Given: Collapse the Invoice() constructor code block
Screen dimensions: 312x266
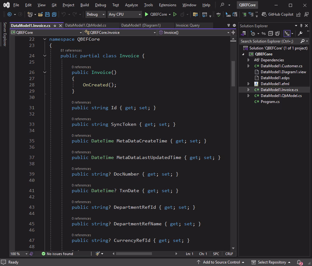Looking at the screenshot, I should 45,72.
